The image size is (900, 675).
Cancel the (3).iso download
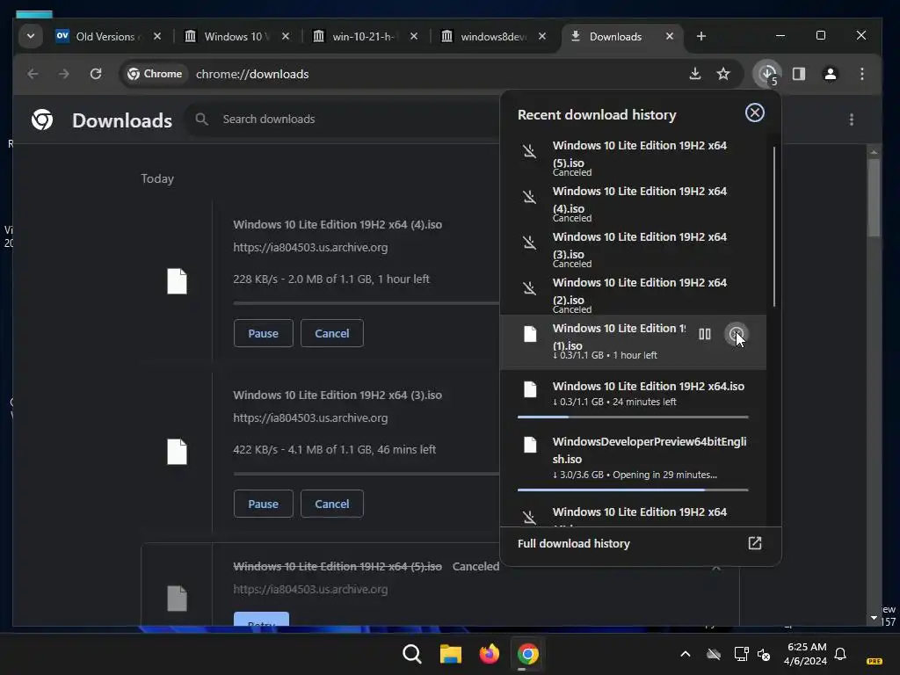point(331,504)
